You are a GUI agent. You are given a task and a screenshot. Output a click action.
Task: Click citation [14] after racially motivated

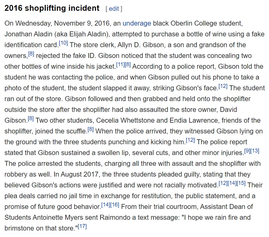click(232, 183)
